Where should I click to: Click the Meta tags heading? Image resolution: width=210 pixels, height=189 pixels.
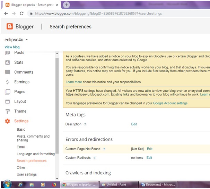pos(76,115)
